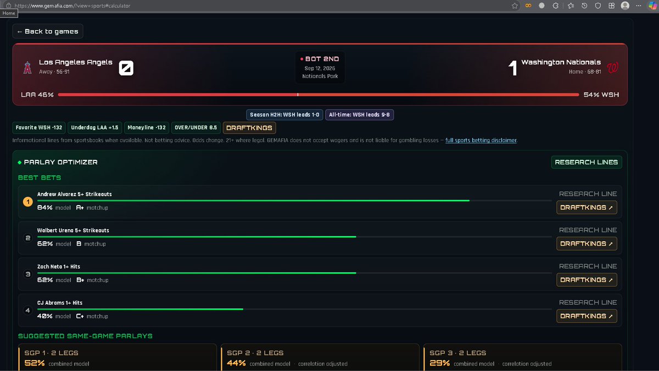Go back using Back to games button
This screenshot has height=371, width=659.
(48, 31)
